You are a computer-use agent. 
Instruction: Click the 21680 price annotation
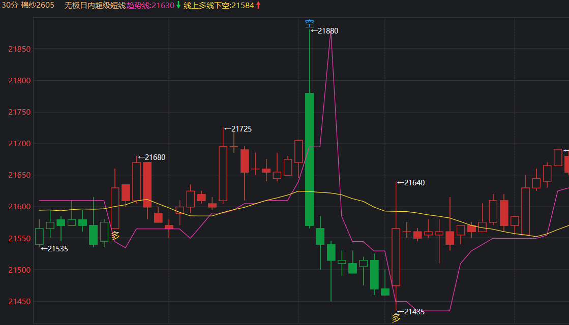(152, 157)
